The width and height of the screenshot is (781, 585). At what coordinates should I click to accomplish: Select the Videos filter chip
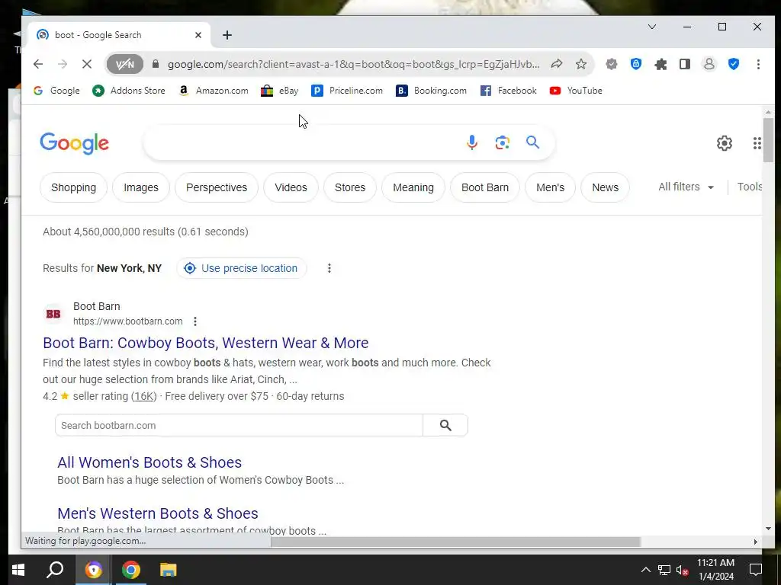pyautogui.click(x=291, y=187)
